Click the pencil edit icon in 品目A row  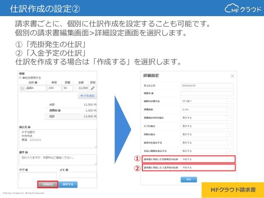(x=93, y=88)
